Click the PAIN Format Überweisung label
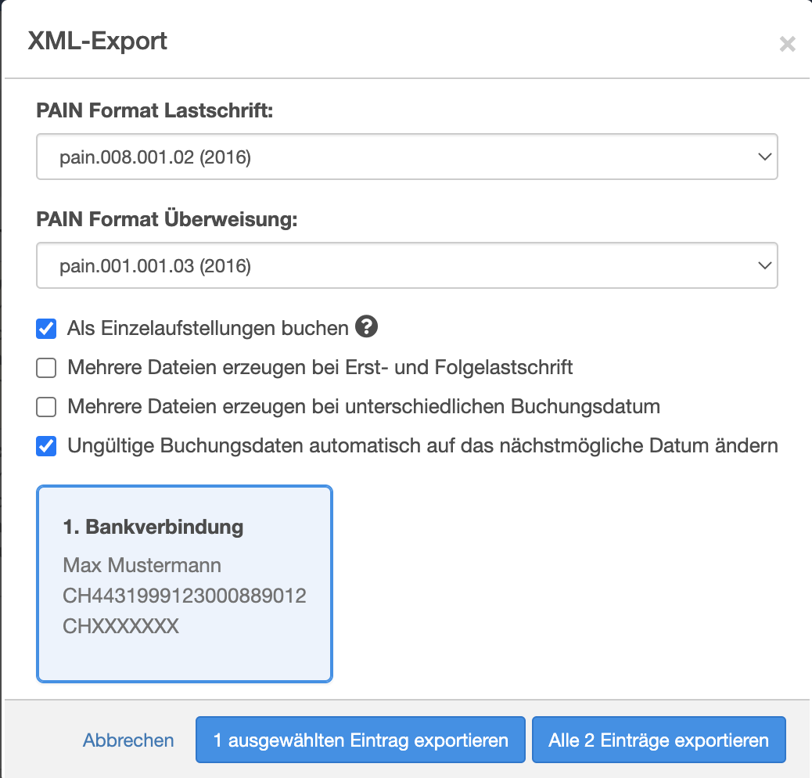 tap(167, 220)
